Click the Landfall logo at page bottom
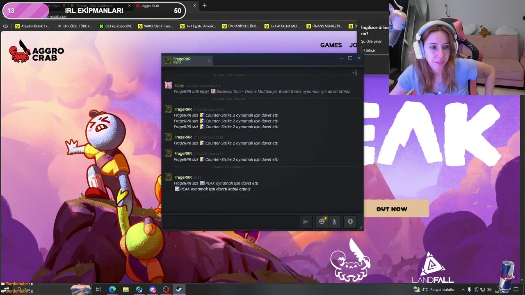The width and height of the screenshot is (525, 295). 433,268
